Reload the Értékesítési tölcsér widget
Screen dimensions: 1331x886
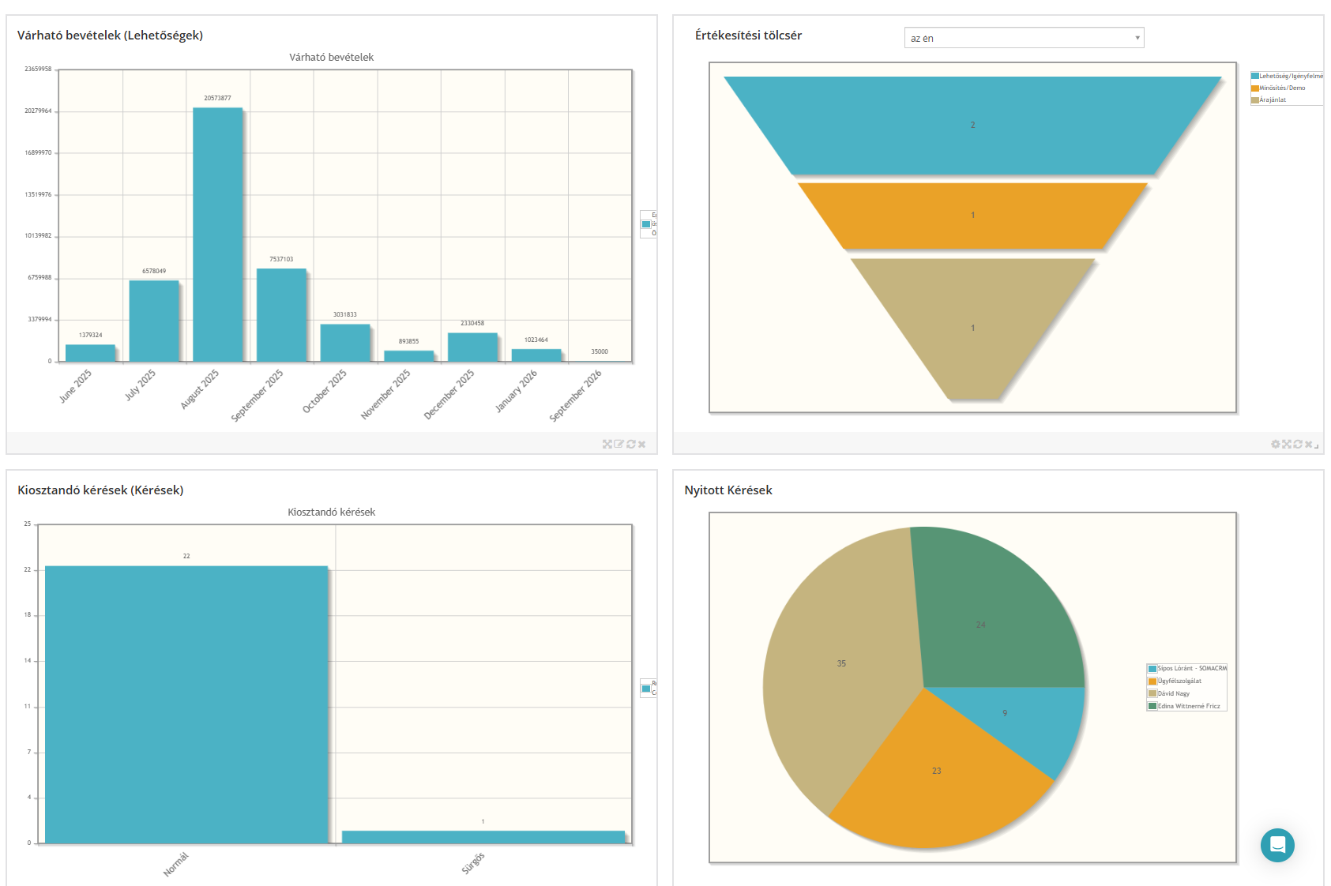(1297, 445)
